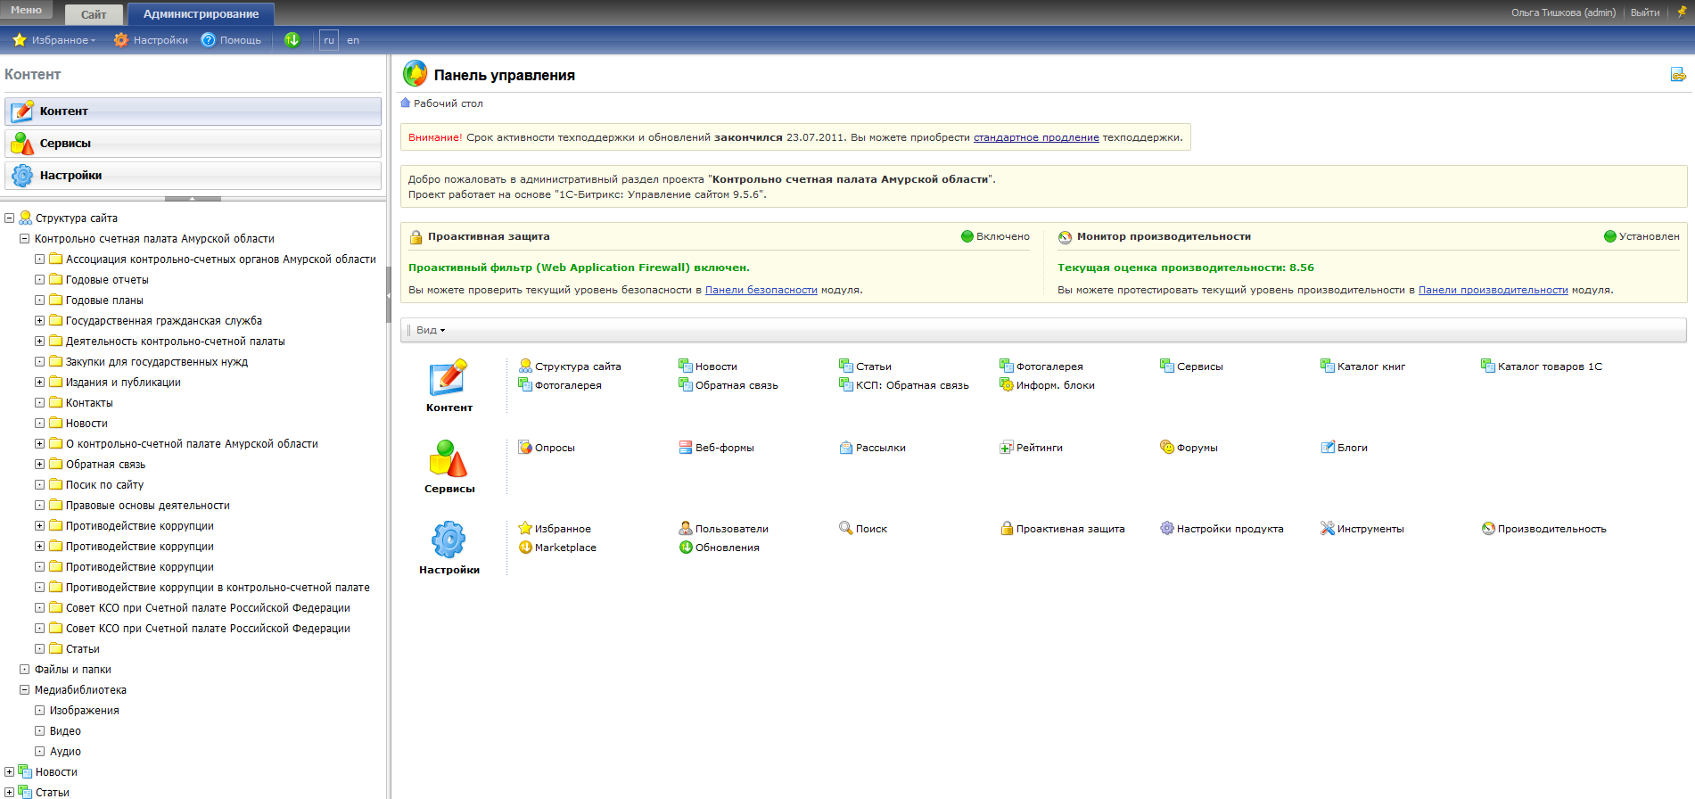The image size is (1695, 799).
Task: Click the green update arrow toolbar icon
Action: tap(292, 40)
